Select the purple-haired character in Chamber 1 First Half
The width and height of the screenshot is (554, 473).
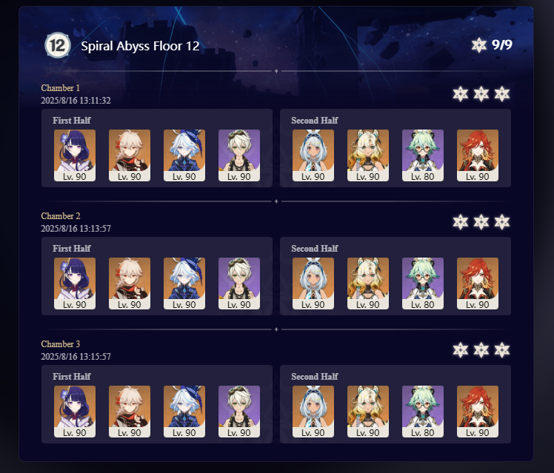click(x=75, y=155)
